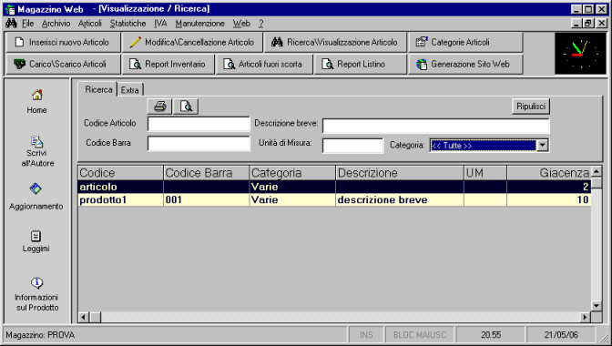
Task: Click horizontal scrollbar left arrow
Action: (x=84, y=317)
